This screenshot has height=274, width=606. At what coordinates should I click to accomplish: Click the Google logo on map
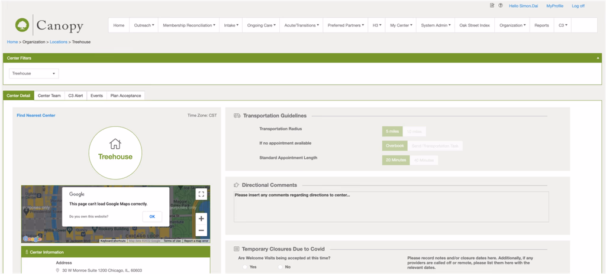(x=32, y=239)
